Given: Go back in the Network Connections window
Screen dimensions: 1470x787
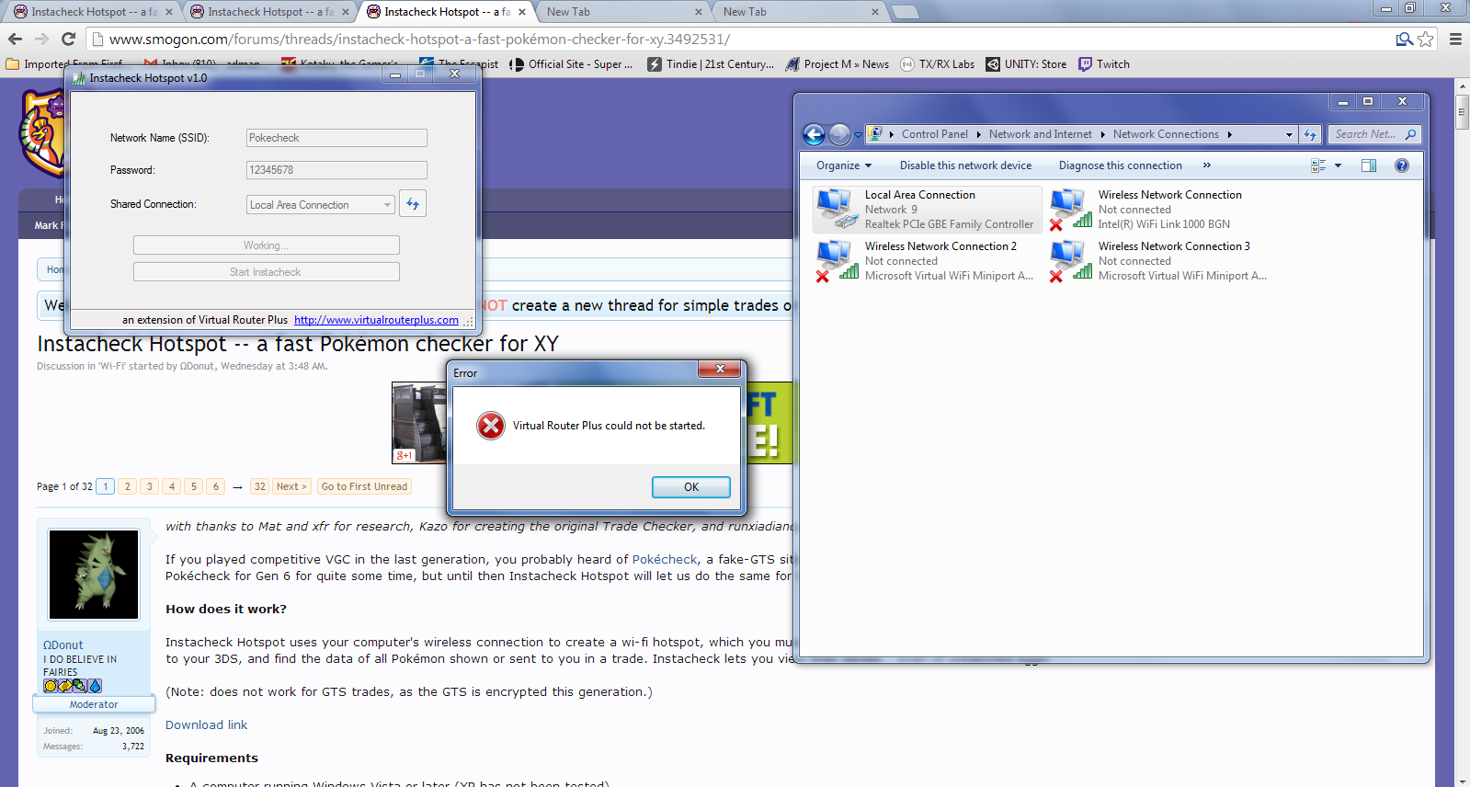Looking at the screenshot, I should (814, 134).
